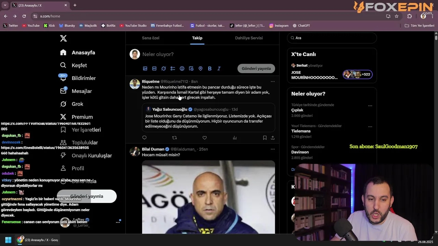Click Gönderi yayınla button in composer
This screenshot has width=438, height=246.
click(x=256, y=69)
